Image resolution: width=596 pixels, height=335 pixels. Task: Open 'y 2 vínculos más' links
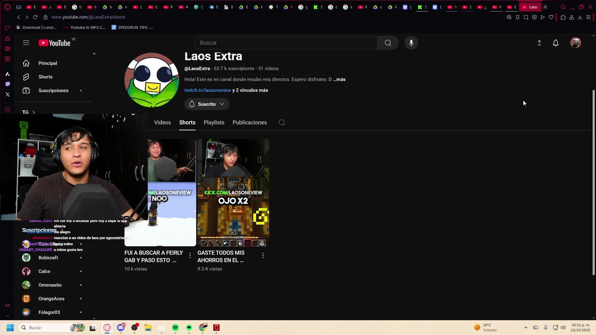250,90
